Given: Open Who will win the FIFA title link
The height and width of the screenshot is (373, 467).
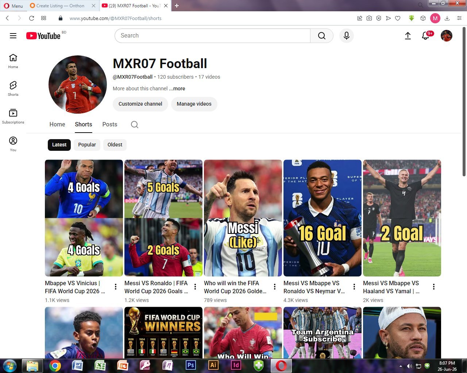Looking at the screenshot, I should coord(235,287).
